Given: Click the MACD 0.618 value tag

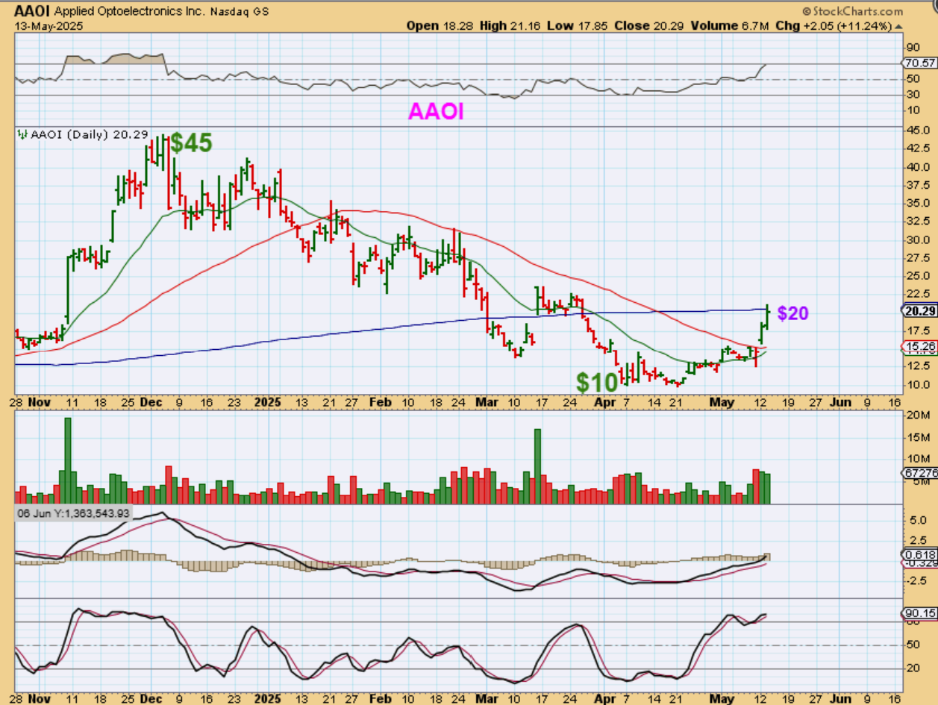Looking at the screenshot, I should [920, 554].
